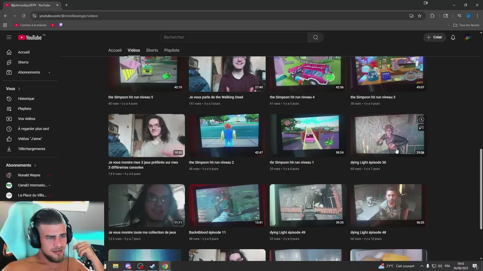
Task: Click title dying Light épisode 50
Action: tap(368, 163)
